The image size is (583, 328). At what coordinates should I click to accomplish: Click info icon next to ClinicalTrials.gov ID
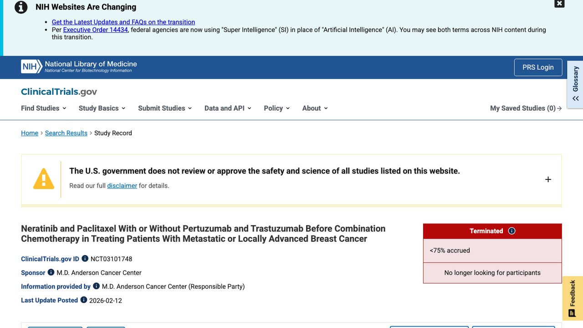(x=85, y=258)
